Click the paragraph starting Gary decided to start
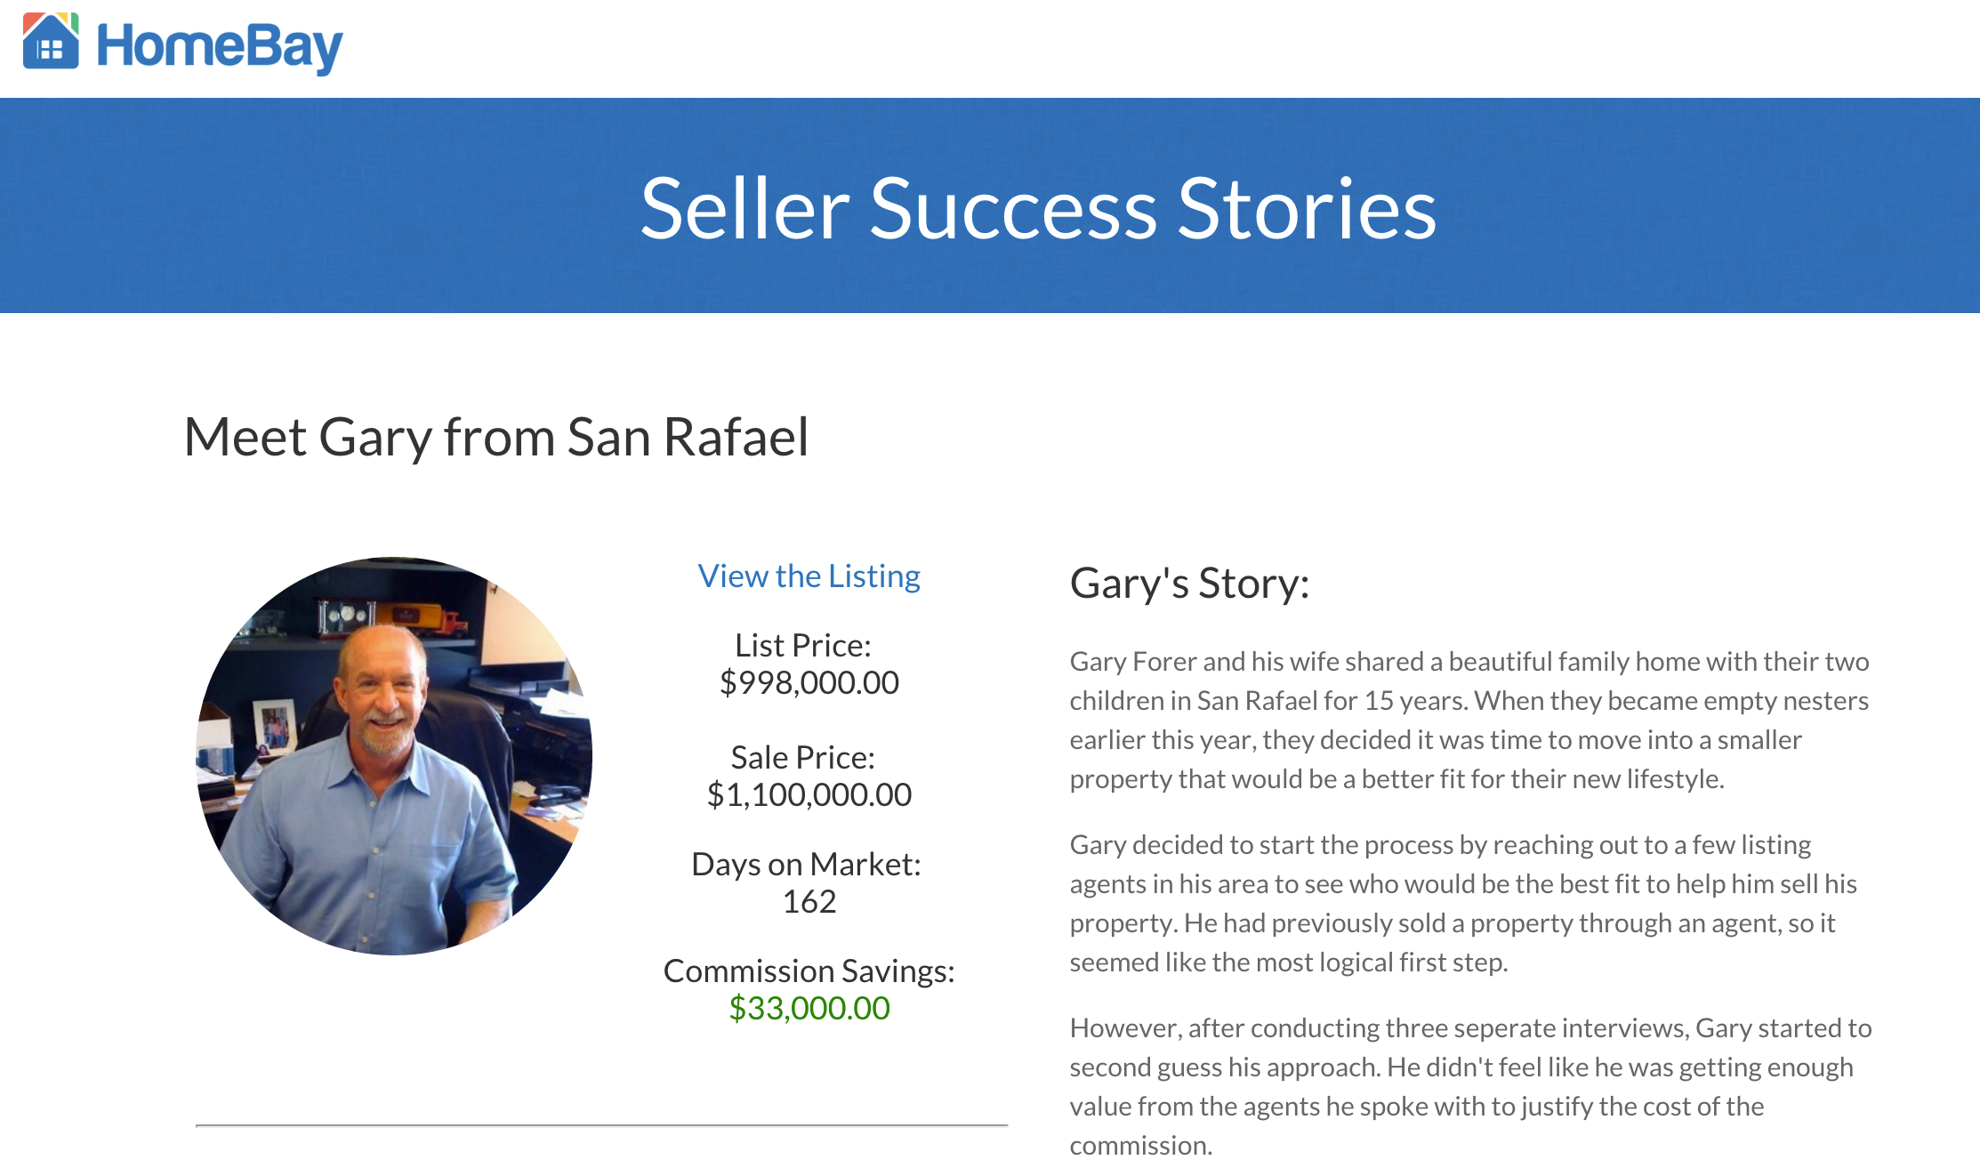 click(x=1462, y=903)
